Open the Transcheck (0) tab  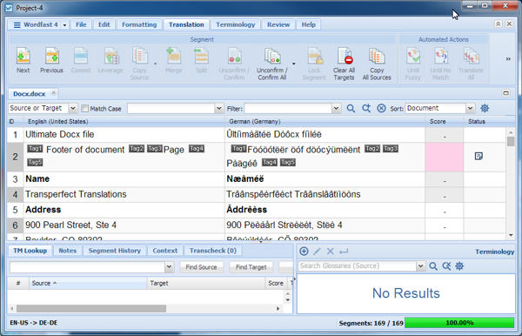[x=213, y=251]
